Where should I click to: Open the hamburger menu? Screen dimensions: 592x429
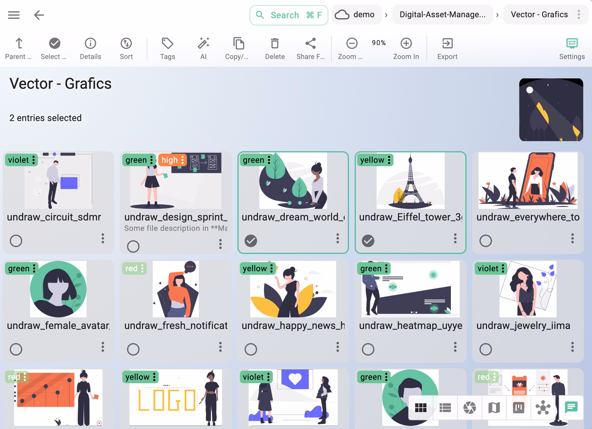point(13,15)
